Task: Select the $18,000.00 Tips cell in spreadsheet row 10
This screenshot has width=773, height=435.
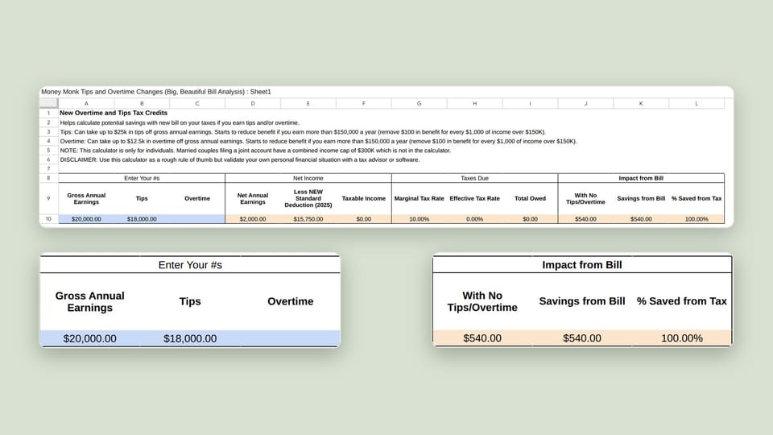Action: (142, 219)
